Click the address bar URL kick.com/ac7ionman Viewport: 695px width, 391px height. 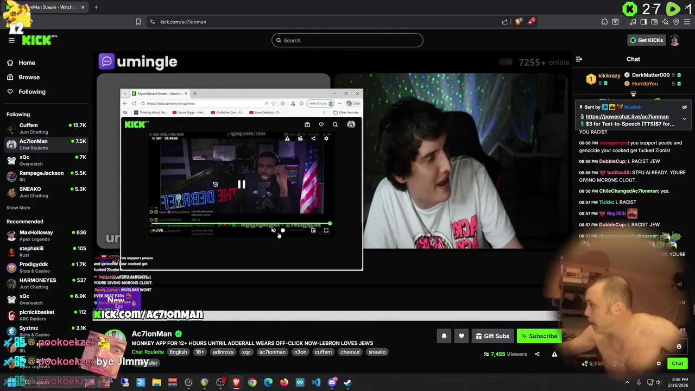click(183, 22)
